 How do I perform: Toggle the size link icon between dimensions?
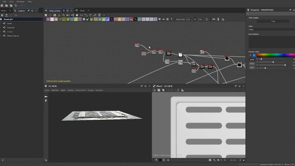[x=195, y=19]
